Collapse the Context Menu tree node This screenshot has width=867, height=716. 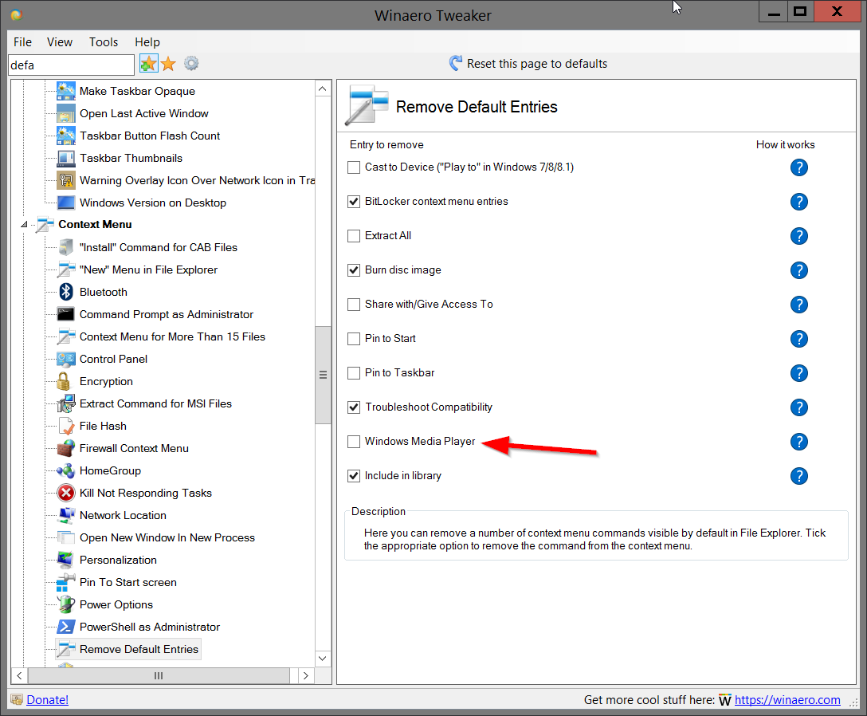(x=24, y=224)
